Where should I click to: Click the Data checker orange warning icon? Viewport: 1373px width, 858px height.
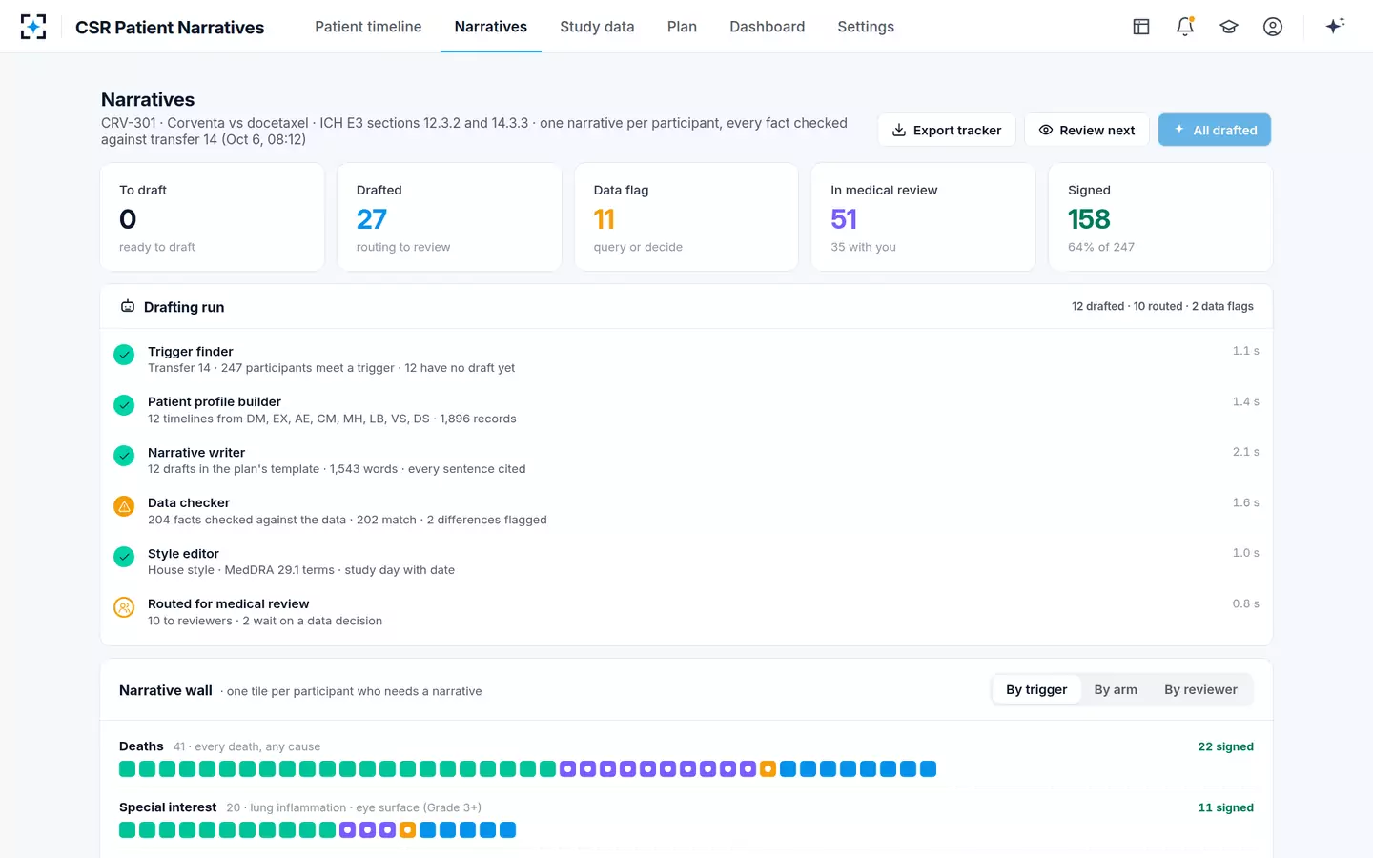(124, 506)
